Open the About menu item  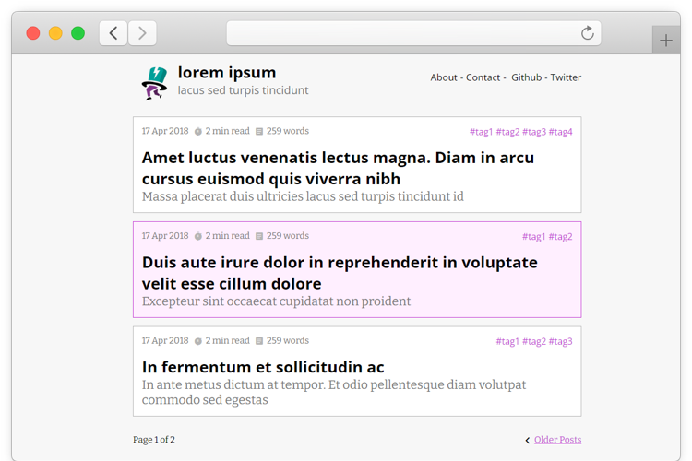pyautogui.click(x=444, y=77)
